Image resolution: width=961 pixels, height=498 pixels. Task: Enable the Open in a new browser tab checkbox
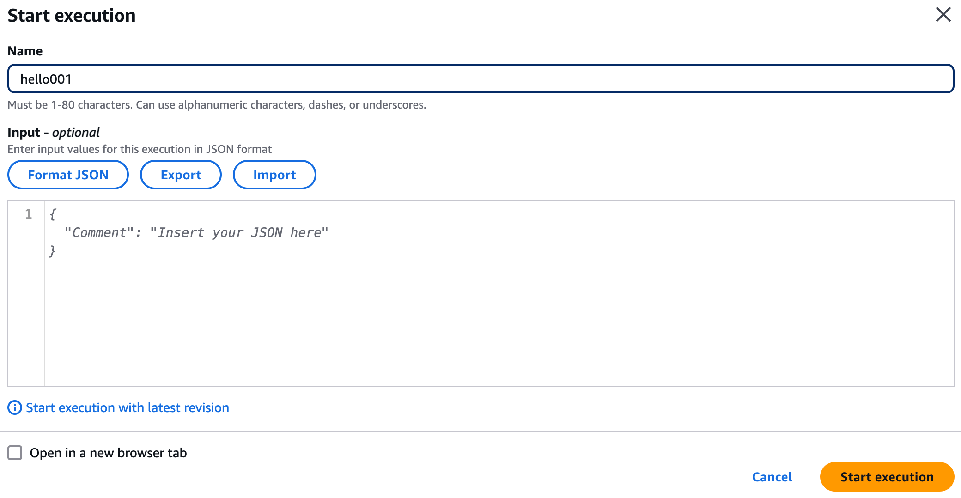click(15, 453)
